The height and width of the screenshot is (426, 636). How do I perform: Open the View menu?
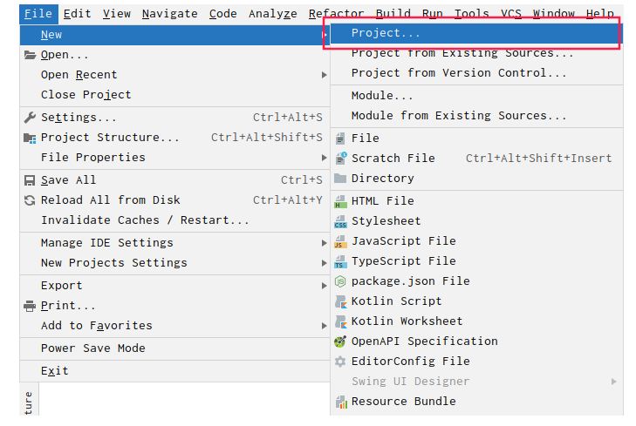pos(116,14)
